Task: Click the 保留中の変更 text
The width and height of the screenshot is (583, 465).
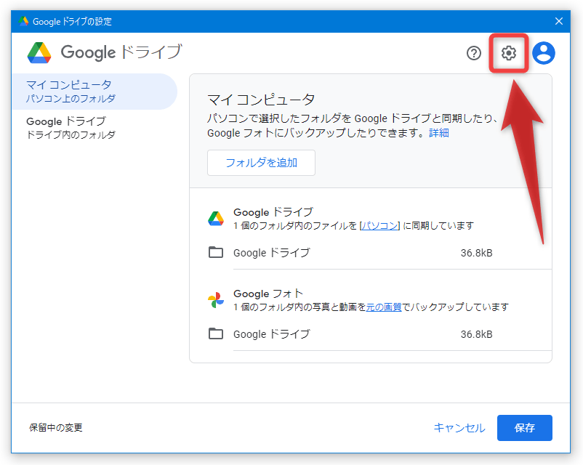Action: (x=56, y=428)
